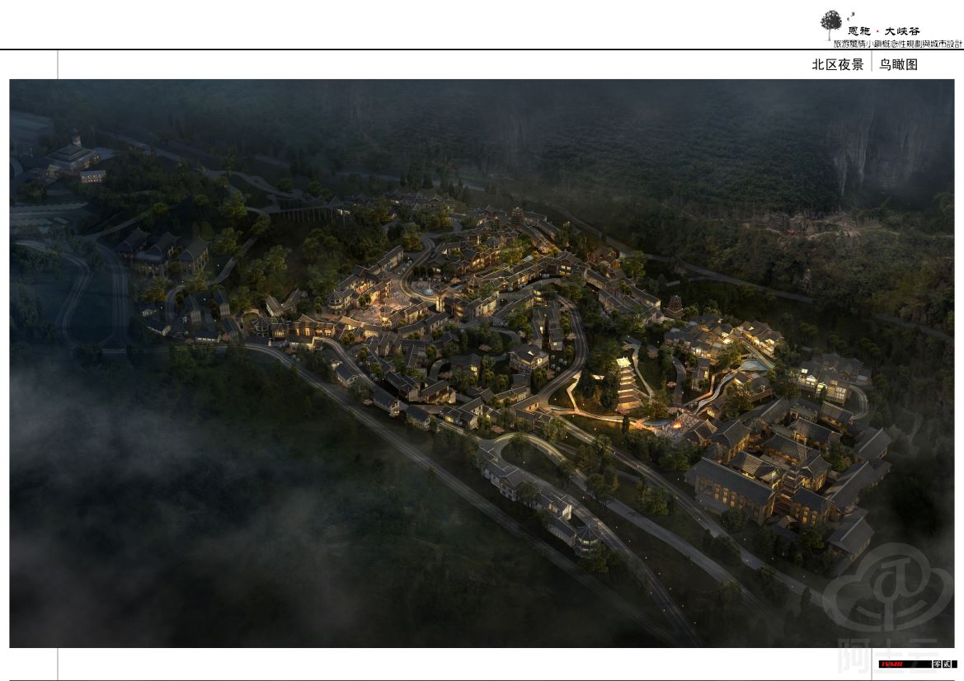Click the tree logo in the header
964x681 pixels.
[x=830, y=26]
